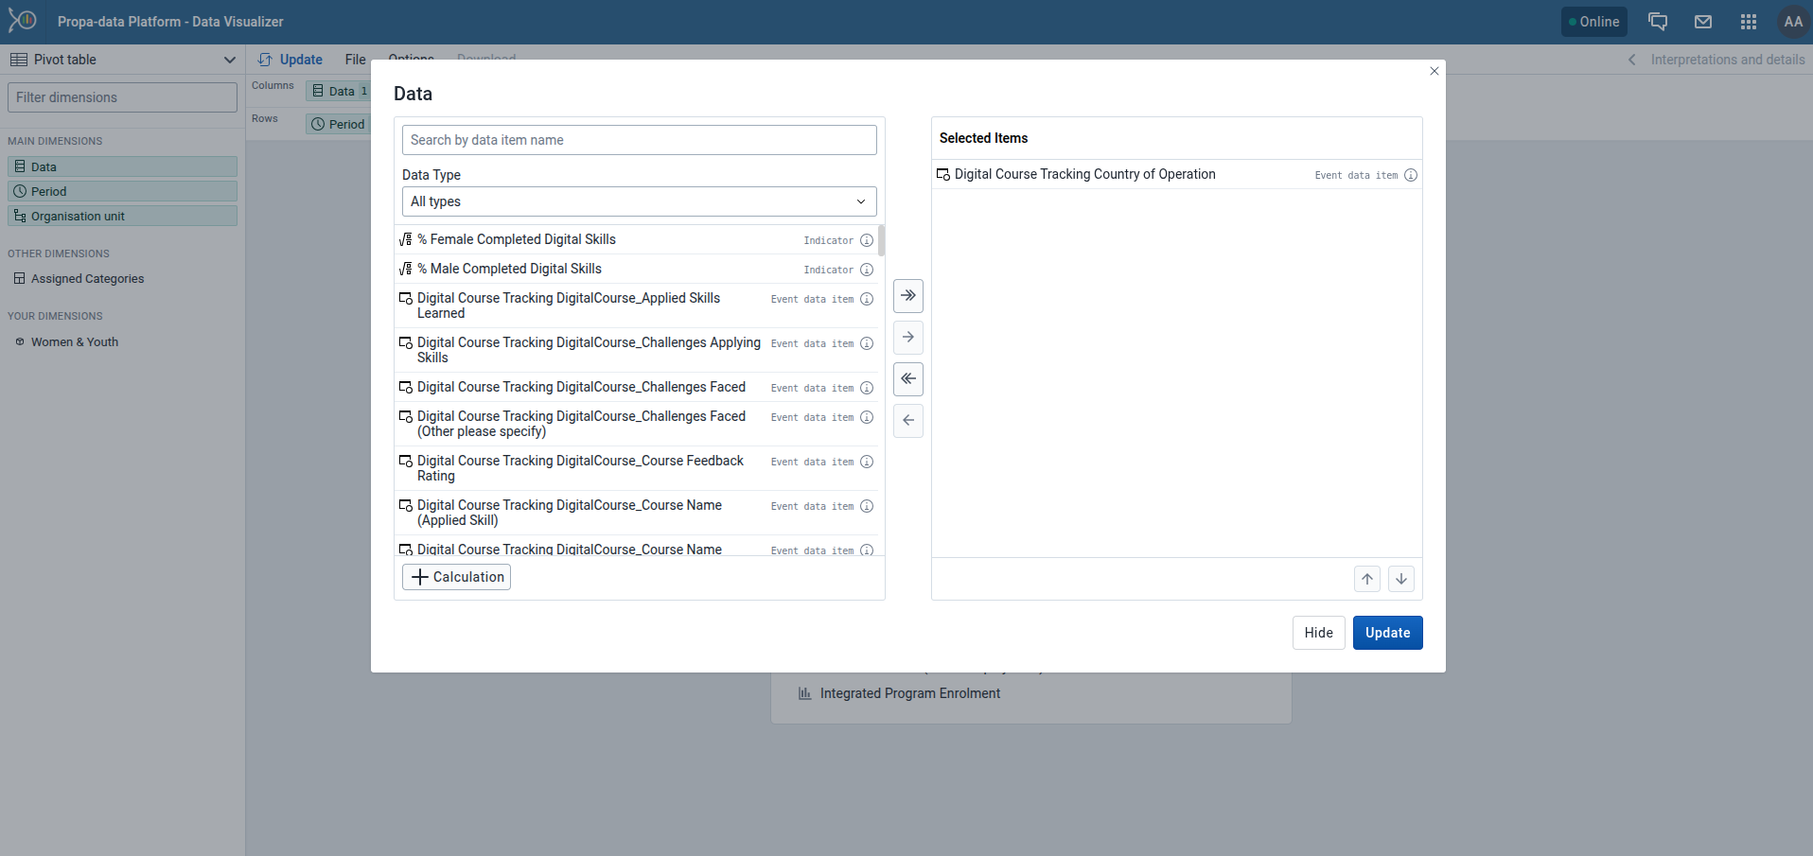Viewport: 1813px width, 856px height.
Task: Show info for % Female Completed Digital Skills
Action: point(868,240)
